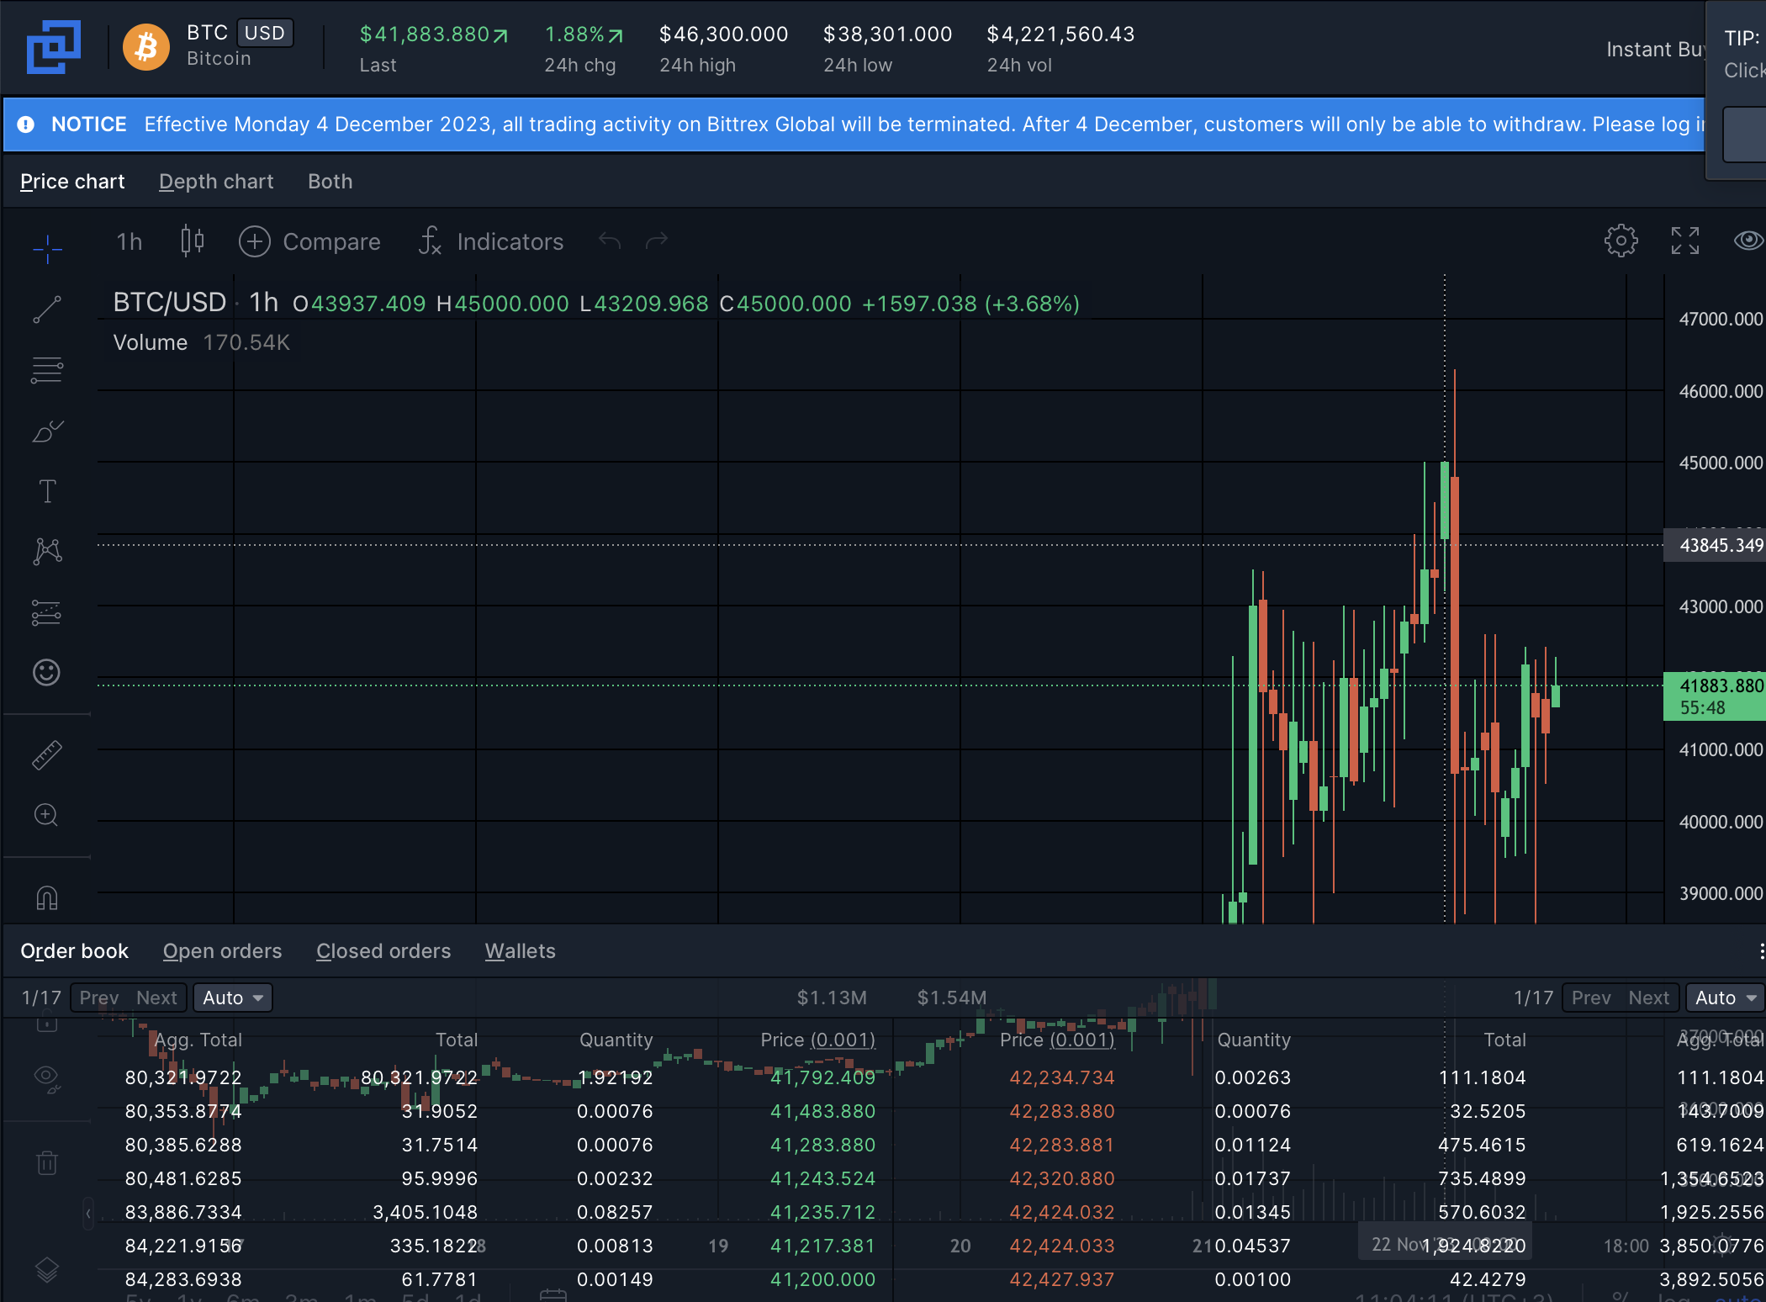Switch to the Price chart tab
This screenshot has width=1766, height=1302.
coord(72,182)
